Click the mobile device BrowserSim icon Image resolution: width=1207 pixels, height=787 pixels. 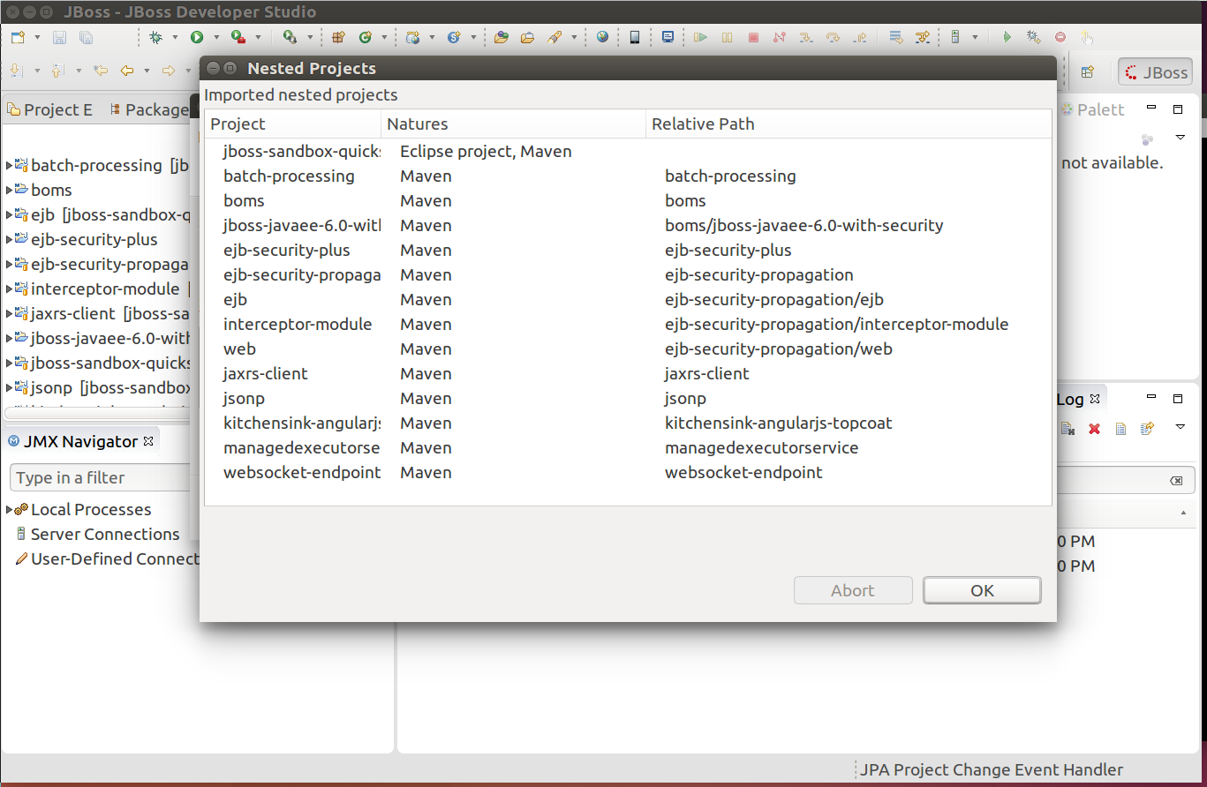tap(635, 37)
